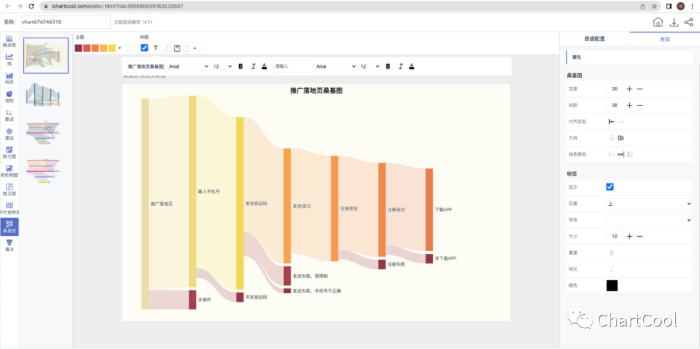The image size is (700, 349).
Task: Select the Sankey chart (桑基图) type in sidebar
Action: [9, 226]
